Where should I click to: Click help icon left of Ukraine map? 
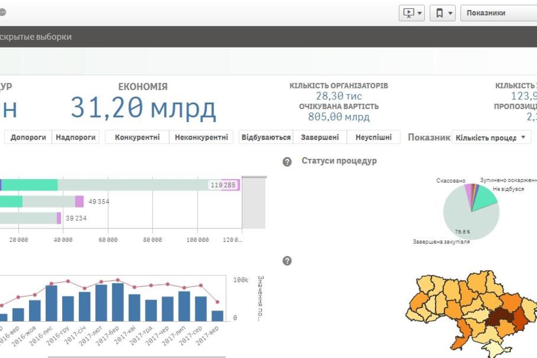287,261
